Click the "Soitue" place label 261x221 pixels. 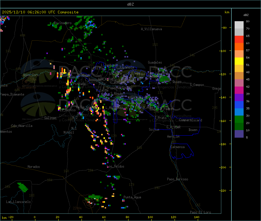[x=154, y=130]
